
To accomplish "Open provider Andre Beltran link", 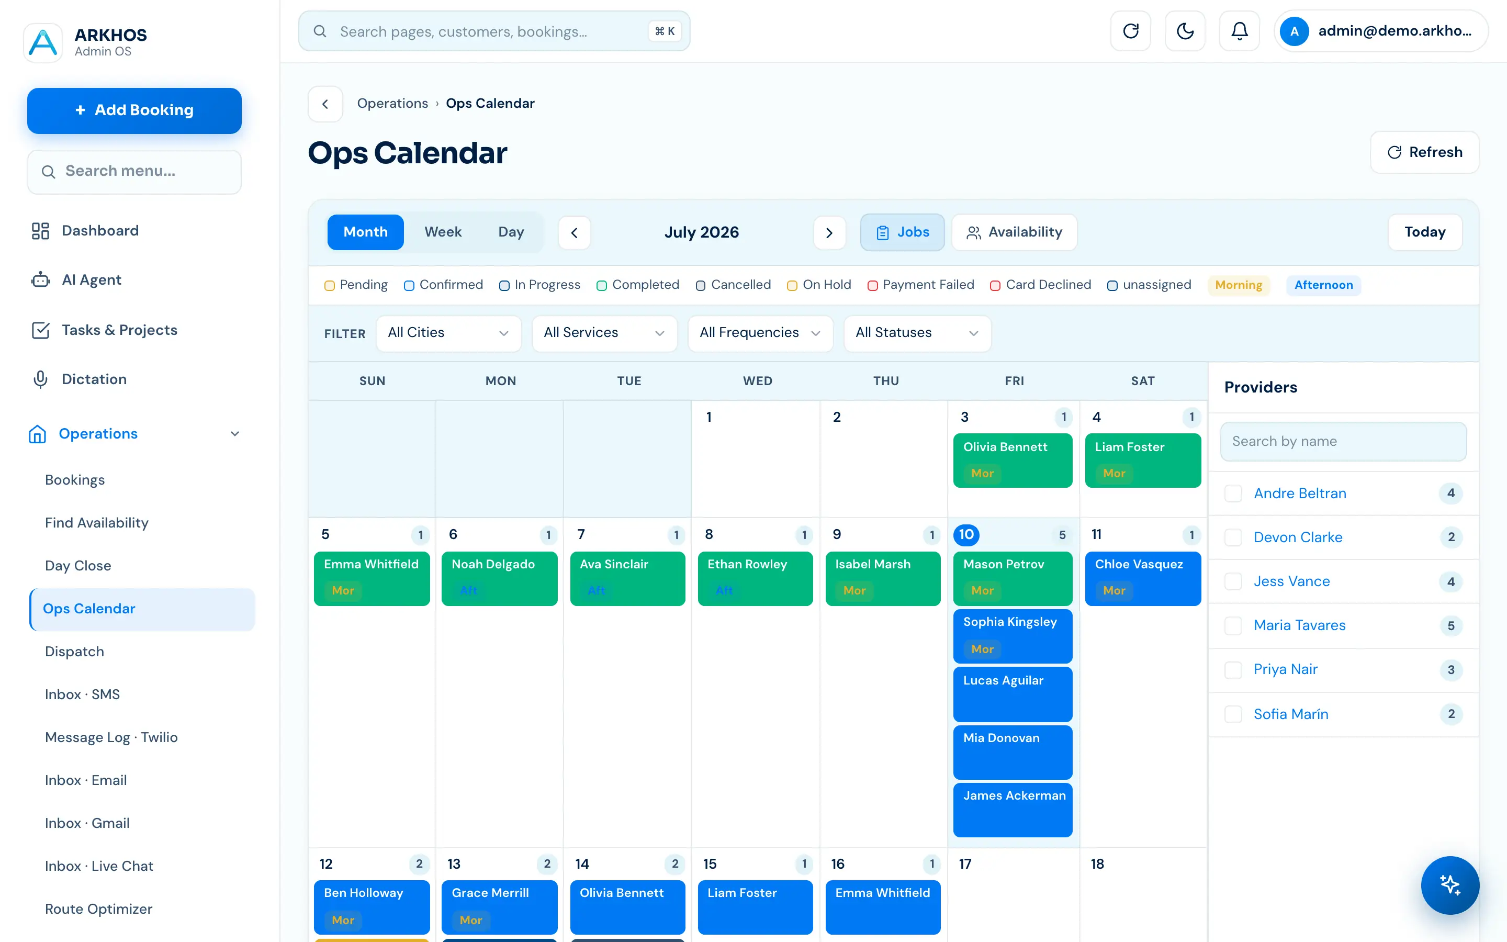I will 1300,494.
